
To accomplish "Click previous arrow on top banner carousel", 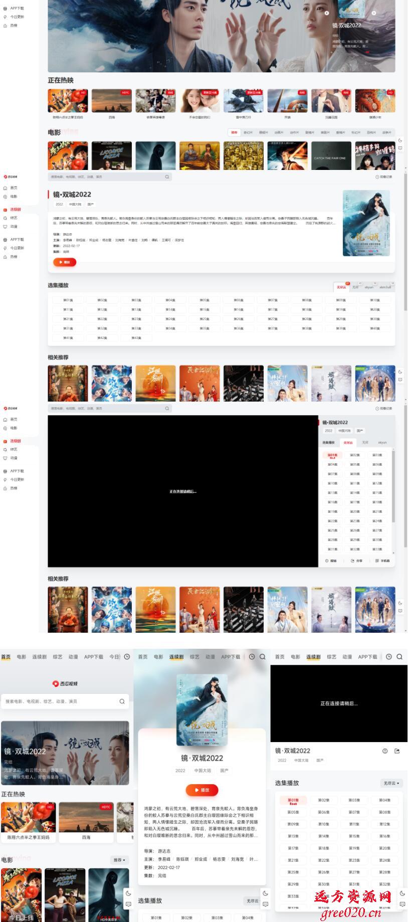I will pyautogui.click(x=327, y=13).
